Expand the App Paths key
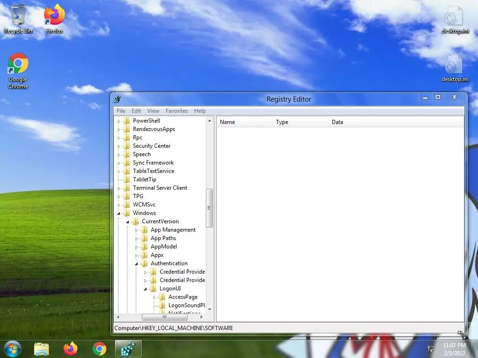478x358 pixels. point(136,239)
